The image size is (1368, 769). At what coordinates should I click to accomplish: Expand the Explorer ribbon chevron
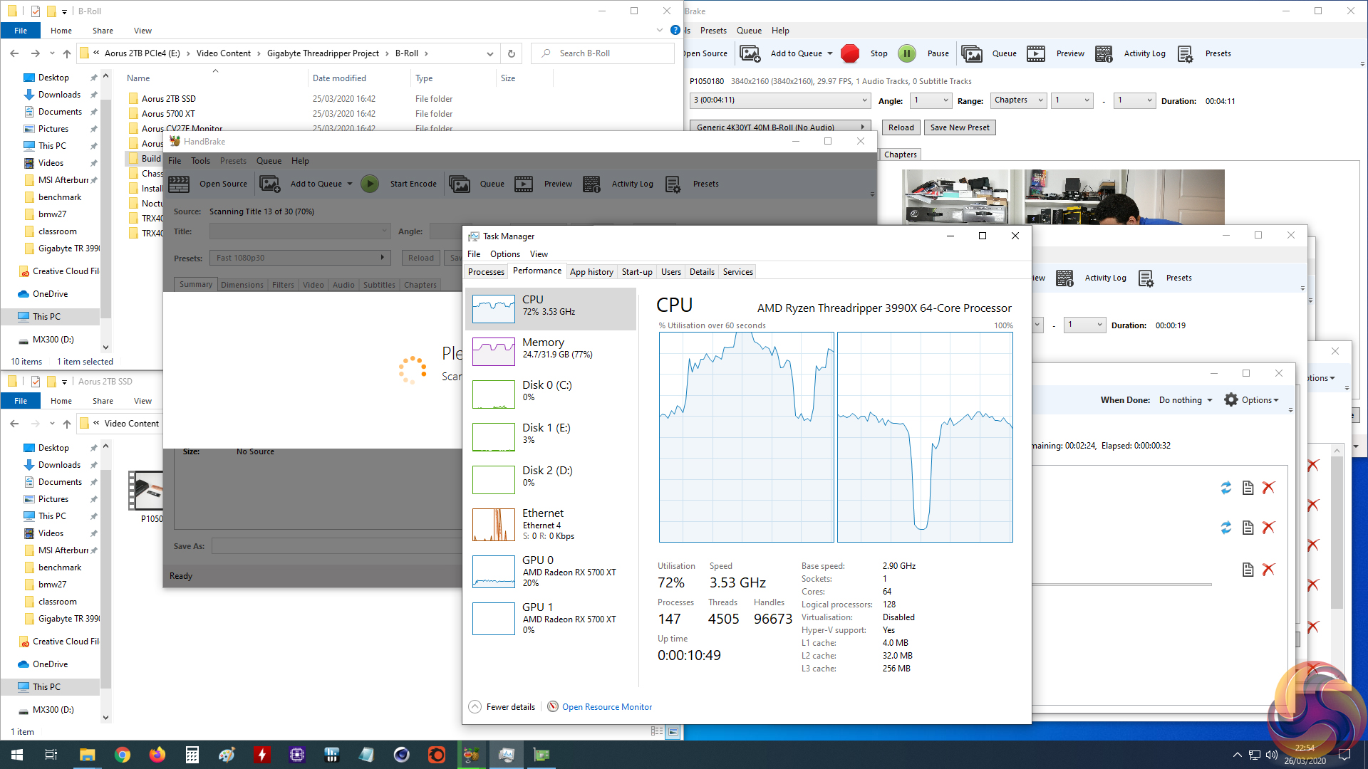click(x=659, y=31)
